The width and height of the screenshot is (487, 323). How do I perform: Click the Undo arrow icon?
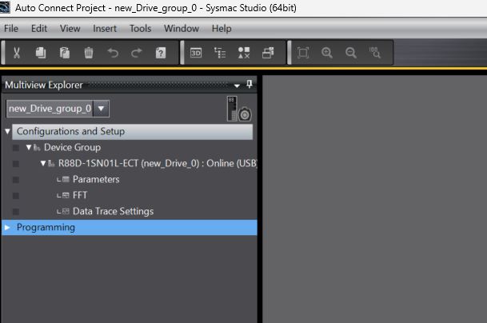click(x=113, y=53)
